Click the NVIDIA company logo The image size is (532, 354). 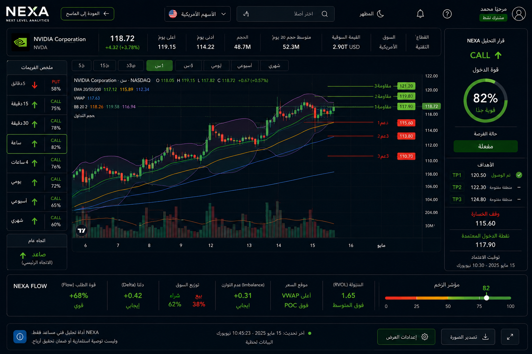click(20, 42)
